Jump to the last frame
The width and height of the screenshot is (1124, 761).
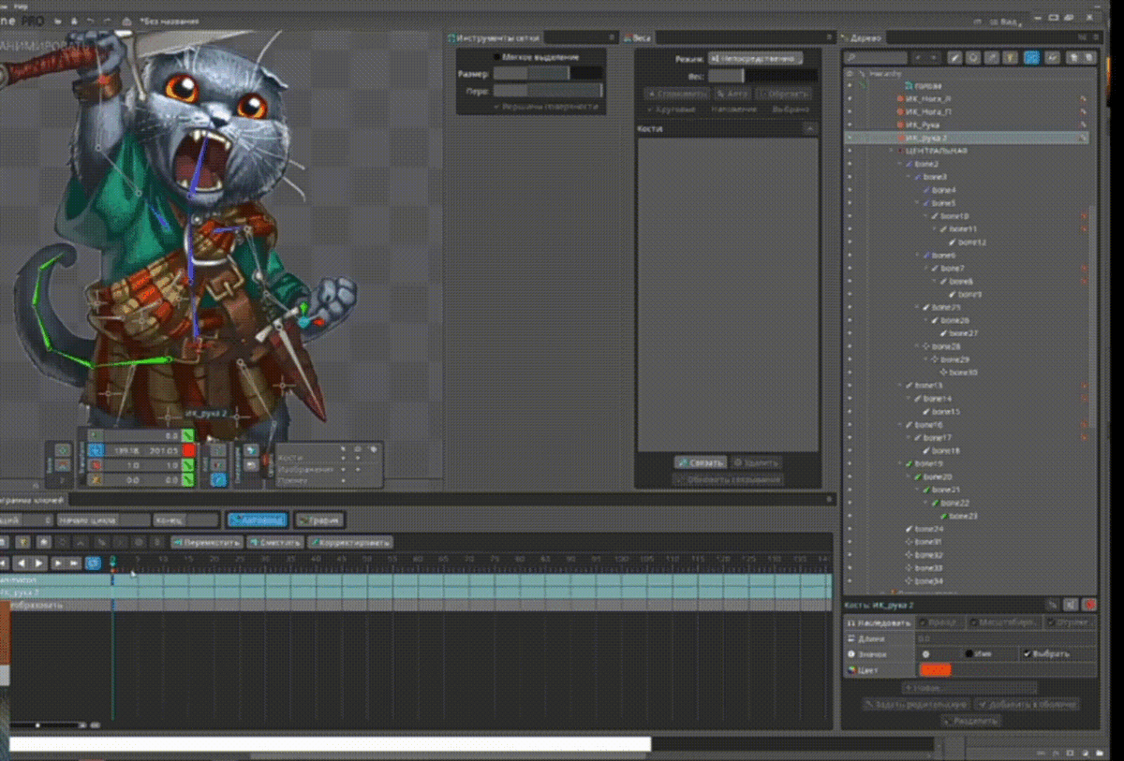(x=73, y=563)
